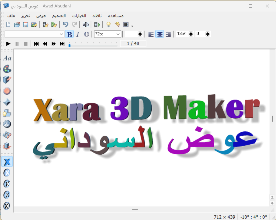Jump to the last animation frame

click(62, 44)
